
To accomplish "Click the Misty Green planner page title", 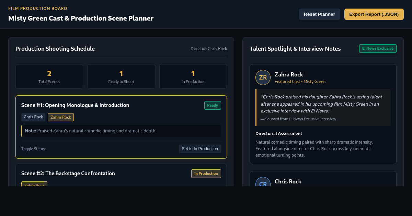I will click(81, 18).
